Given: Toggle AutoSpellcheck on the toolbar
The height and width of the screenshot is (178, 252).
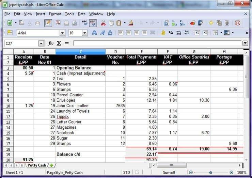Looking at the screenshot, I should tap(93, 23).
